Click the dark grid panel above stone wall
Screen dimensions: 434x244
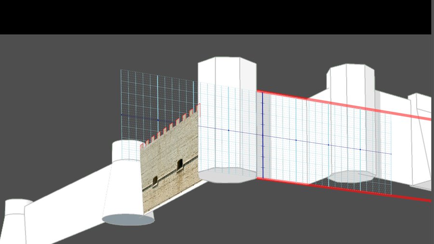(154, 96)
